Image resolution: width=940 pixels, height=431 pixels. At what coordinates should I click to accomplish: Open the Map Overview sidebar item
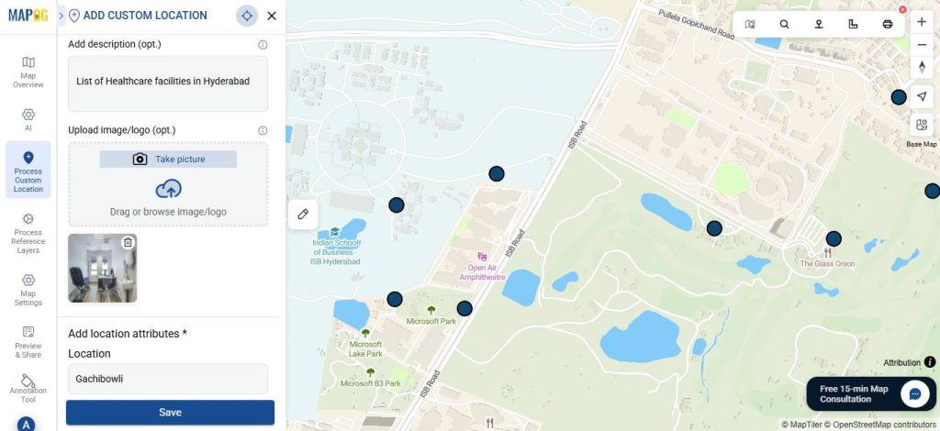[x=28, y=72]
